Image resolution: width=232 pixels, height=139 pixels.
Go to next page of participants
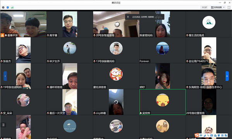coord(227,76)
